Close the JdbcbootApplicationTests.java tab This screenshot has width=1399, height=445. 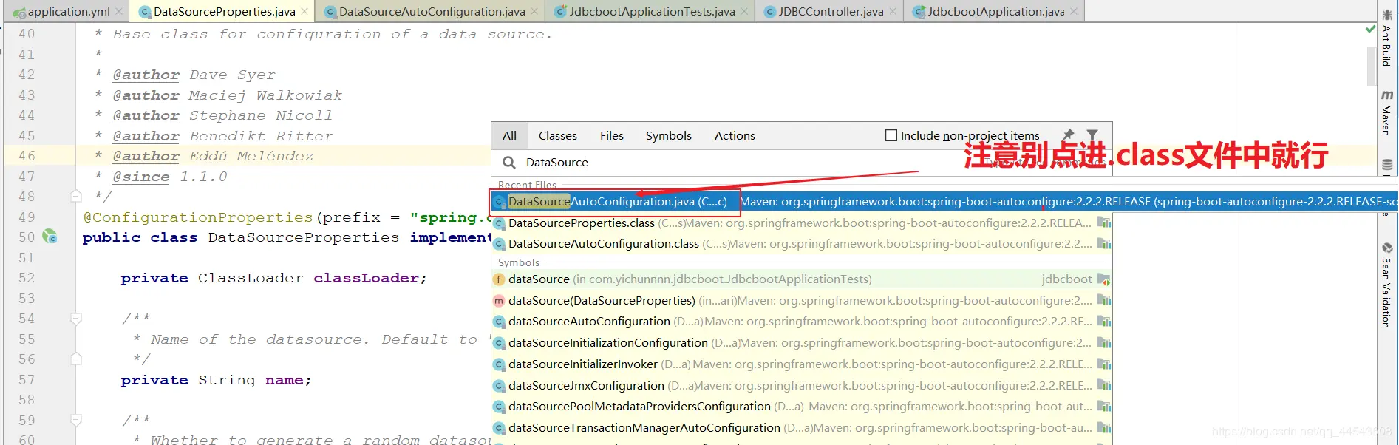pyautogui.click(x=744, y=12)
